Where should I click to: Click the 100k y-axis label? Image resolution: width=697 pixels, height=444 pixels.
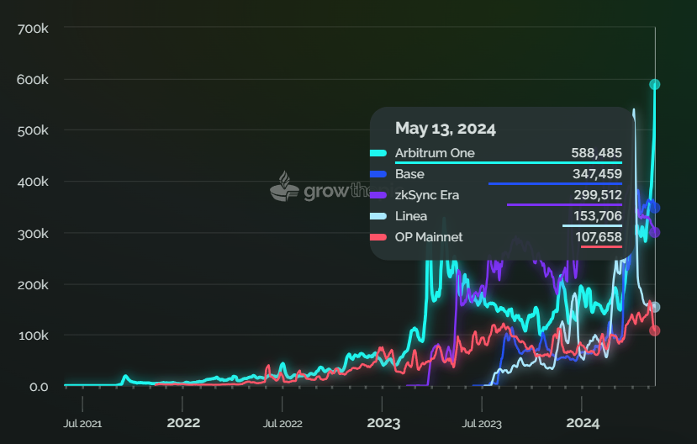tap(34, 336)
